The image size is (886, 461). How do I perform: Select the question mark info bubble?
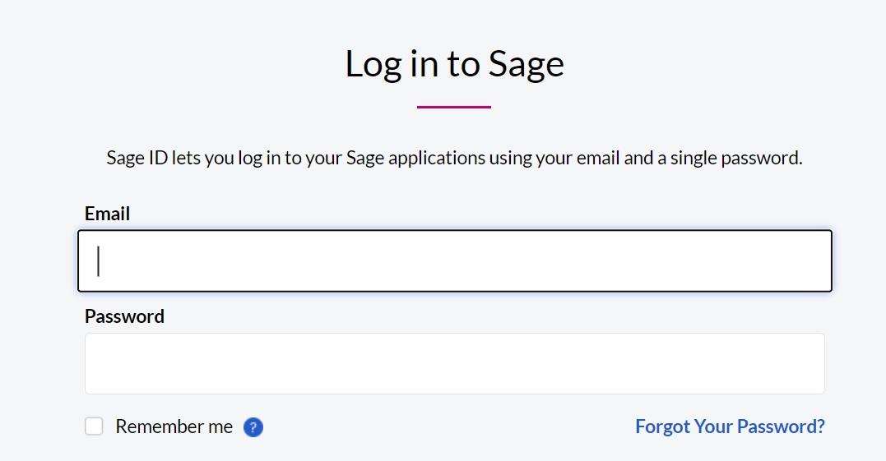253,427
